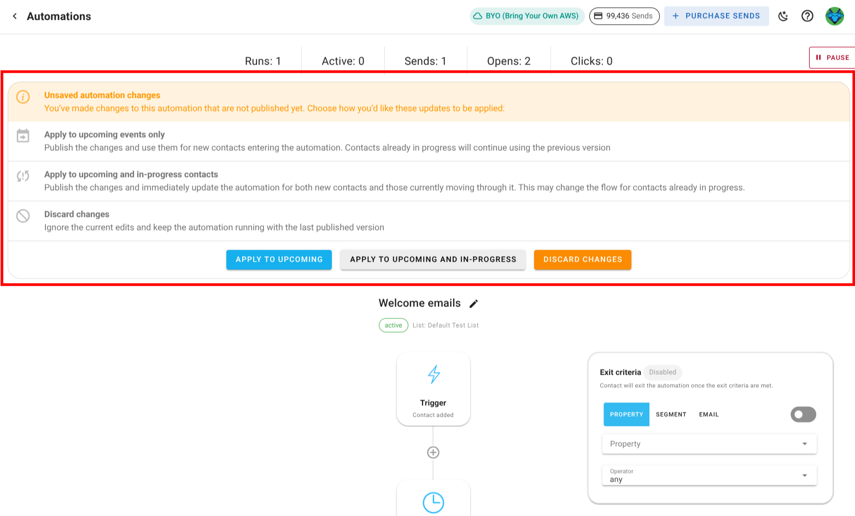This screenshot has height=516, width=855.
Task: Open the Operator dropdown set to any
Action: [709, 476]
